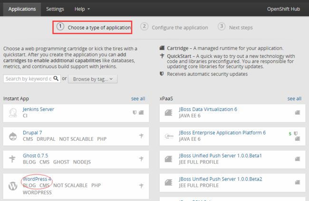Click JEE FULL PROFILE under Push Server Beta1
The width and height of the screenshot is (309, 201).
click(x=199, y=162)
